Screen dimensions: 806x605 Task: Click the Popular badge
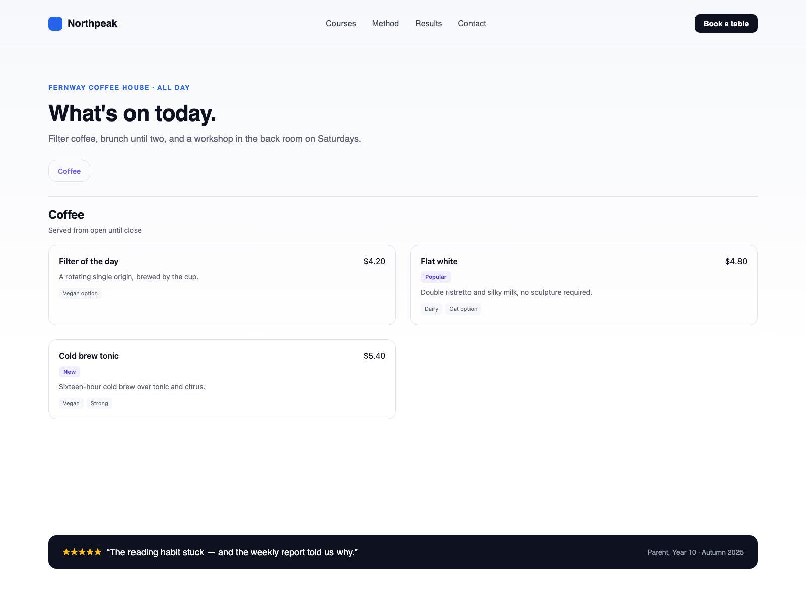(x=436, y=277)
